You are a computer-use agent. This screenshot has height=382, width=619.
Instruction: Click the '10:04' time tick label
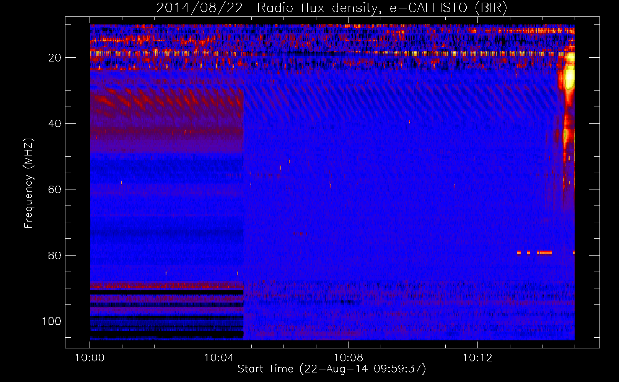[219, 358]
